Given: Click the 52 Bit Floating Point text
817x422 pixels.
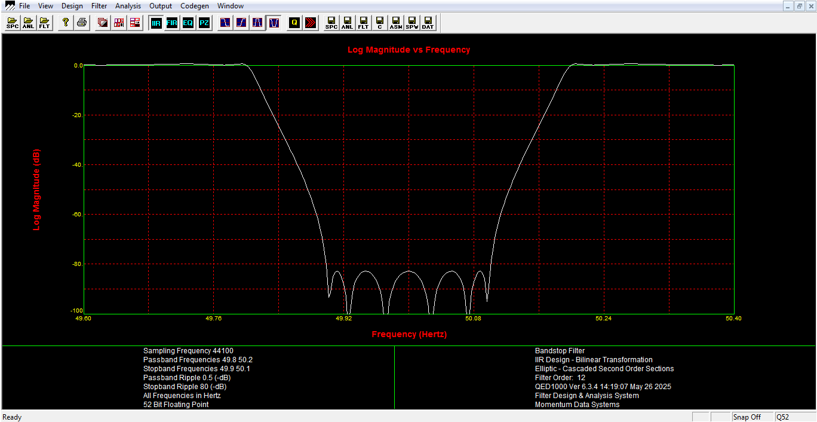Looking at the screenshot, I should click(176, 405).
